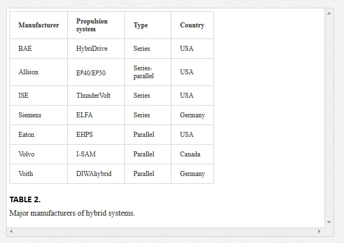The height and width of the screenshot is (243, 344).
Task: Click the Country column header
Action: point(192,25)
